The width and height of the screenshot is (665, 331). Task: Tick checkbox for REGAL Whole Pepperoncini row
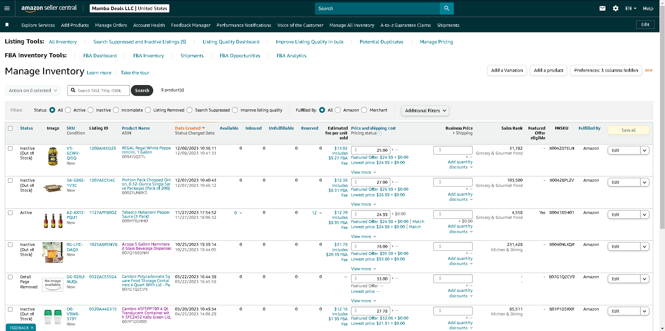point(10,148)
